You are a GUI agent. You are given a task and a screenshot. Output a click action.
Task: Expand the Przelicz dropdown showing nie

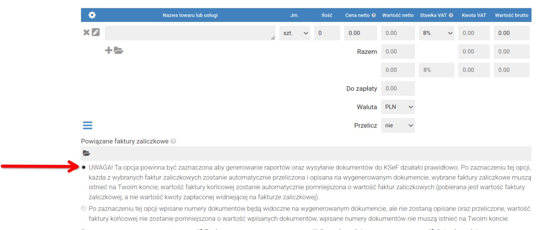[398, 125]
